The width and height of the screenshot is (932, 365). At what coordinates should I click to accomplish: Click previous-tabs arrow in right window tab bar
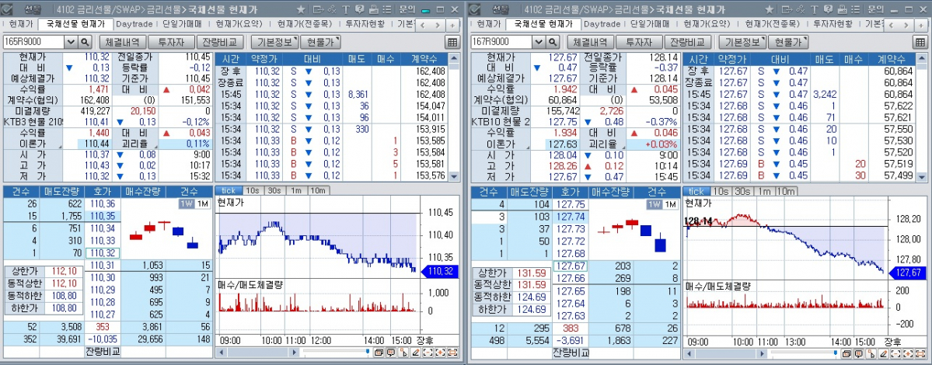click(x=890, y=25)
